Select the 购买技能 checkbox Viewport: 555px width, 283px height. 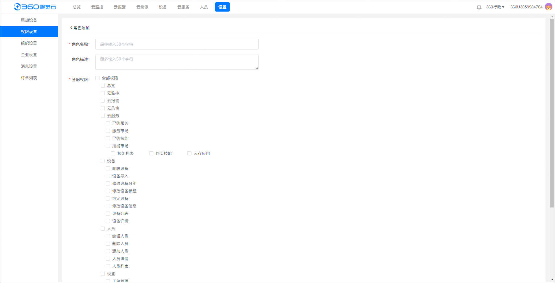151,153
